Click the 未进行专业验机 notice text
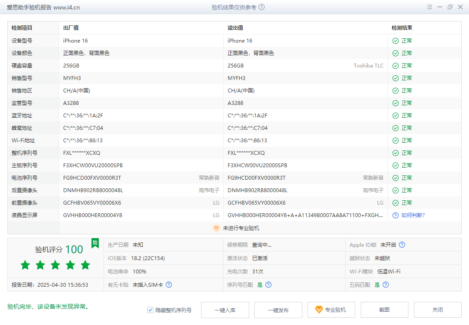Image resolution: width=469 pixels, height=325 pixels. click(241, 228)
